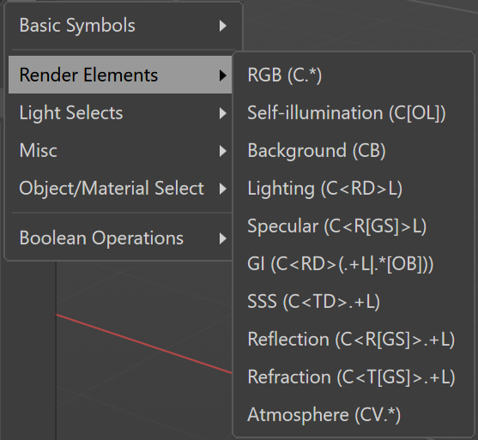This screenshot has width=478, height=440.
Task: Choose the RGB (C.*) expression
Action: (x=354, y=75)
